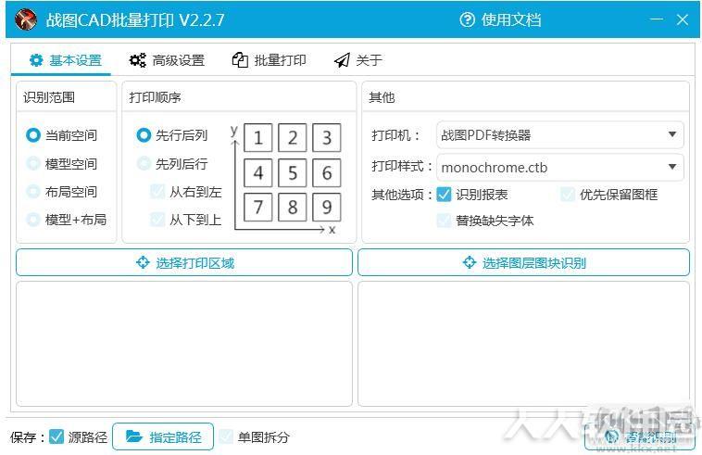Toggle the 优先保留图框 checkbox
Screen dimensions: 702x455
(568, 195)
